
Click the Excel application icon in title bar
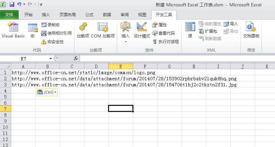pyautogui.click(x=3, y=4)
